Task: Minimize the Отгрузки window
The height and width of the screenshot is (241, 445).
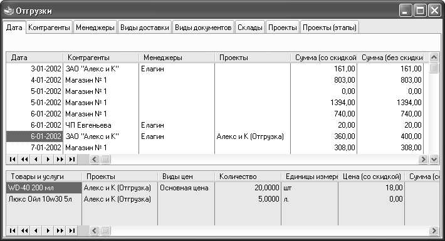Action: 406,11
